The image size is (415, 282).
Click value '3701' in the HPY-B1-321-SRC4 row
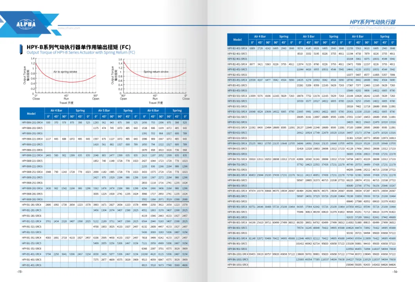coord(48,221)
